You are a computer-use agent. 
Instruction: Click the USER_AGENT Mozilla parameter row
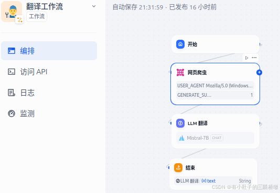pyautogui.click(x=215, y=86)
